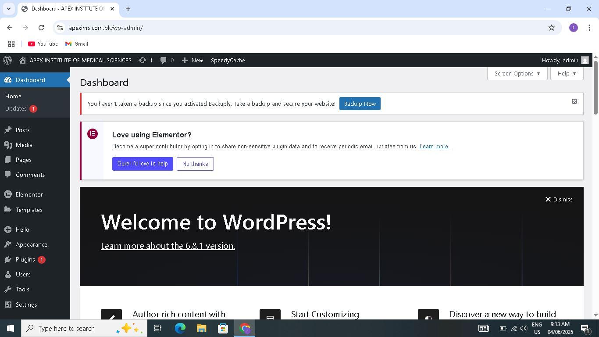599x337 pixels.
Task: Open the updates icon in admin bar
Action: [143, 60]
